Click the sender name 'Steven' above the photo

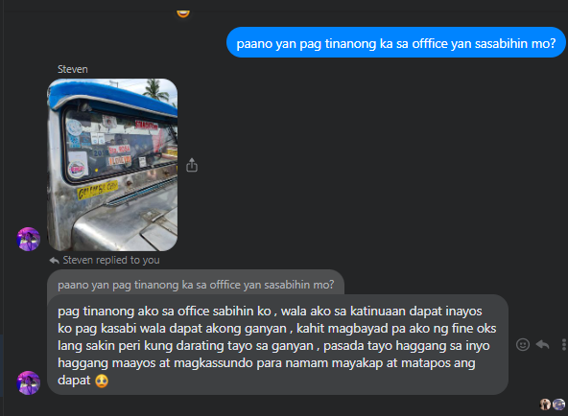click(73, 69)
